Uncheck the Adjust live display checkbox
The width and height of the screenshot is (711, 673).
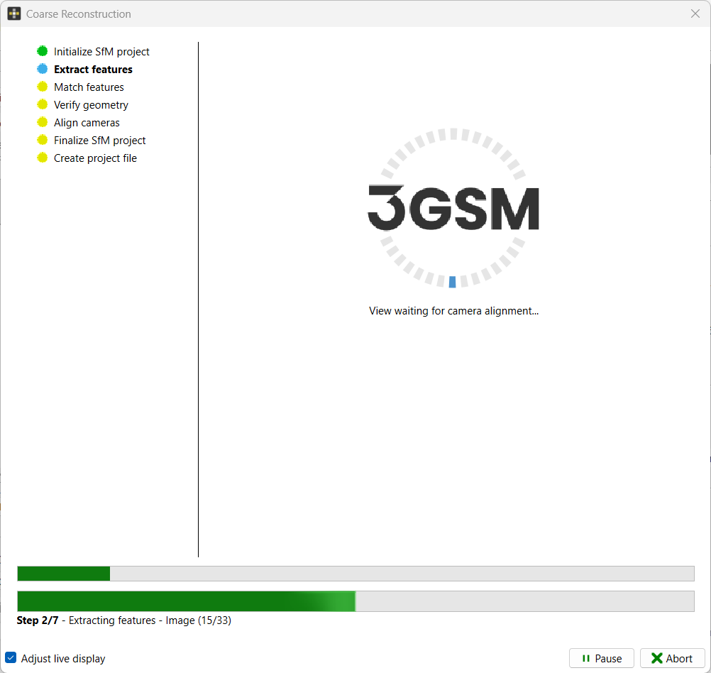tap(11, 657)
